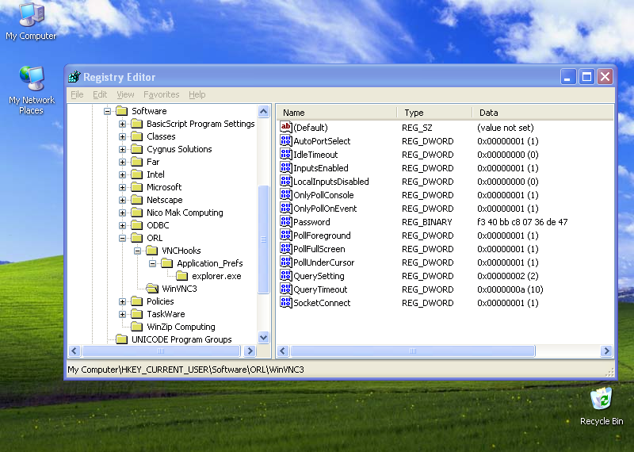Screen dimensions: 634x452
Task: Click the explorer.exe folder icon
Action: (x=182, y=276)
